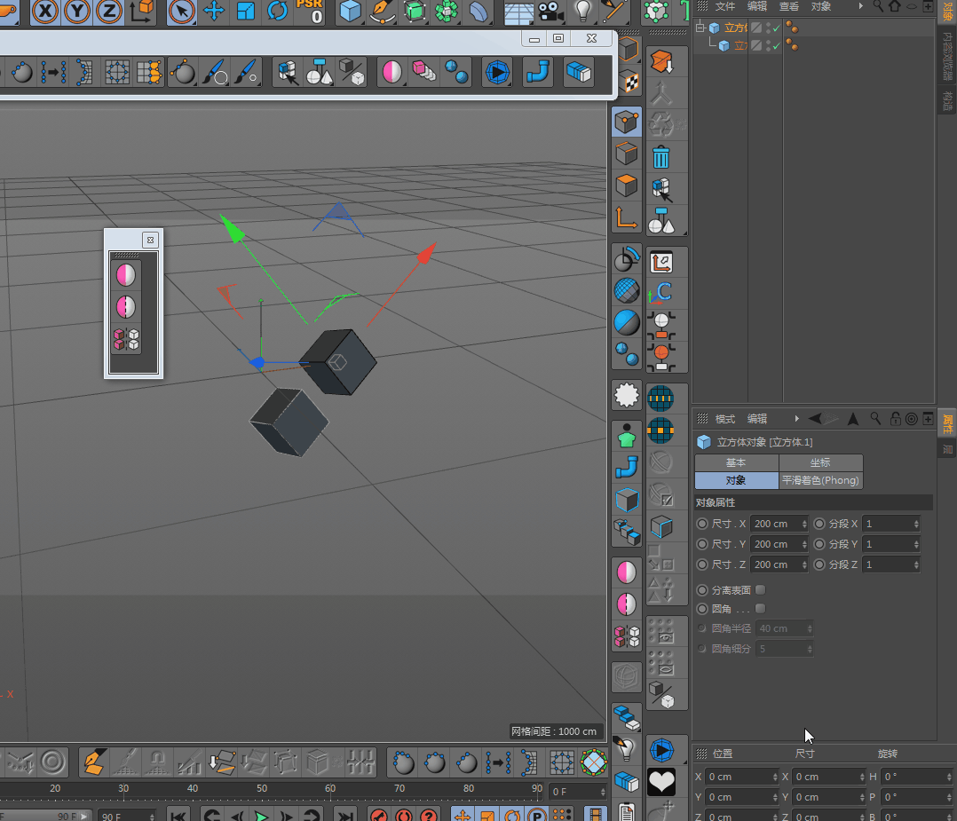The width and height of the screenshot is (957, 821).
Task: Open the 模式 menu in attribute manager
Action: 725,419
